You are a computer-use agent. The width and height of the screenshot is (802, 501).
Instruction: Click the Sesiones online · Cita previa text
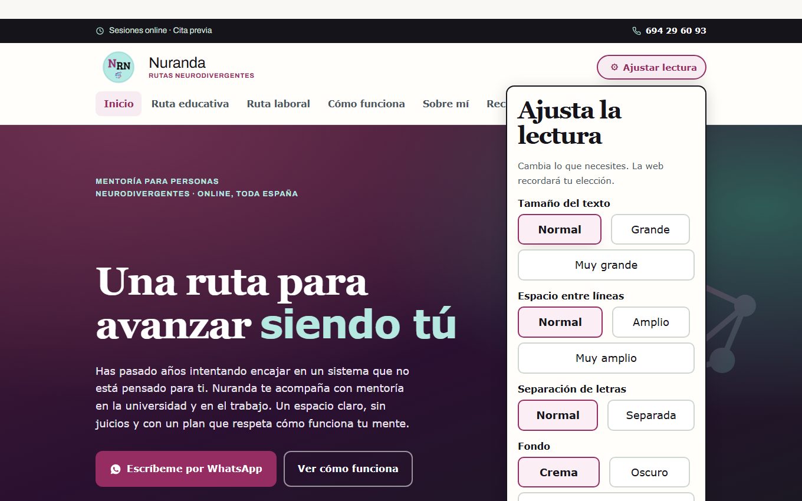(x=160, y=31)
